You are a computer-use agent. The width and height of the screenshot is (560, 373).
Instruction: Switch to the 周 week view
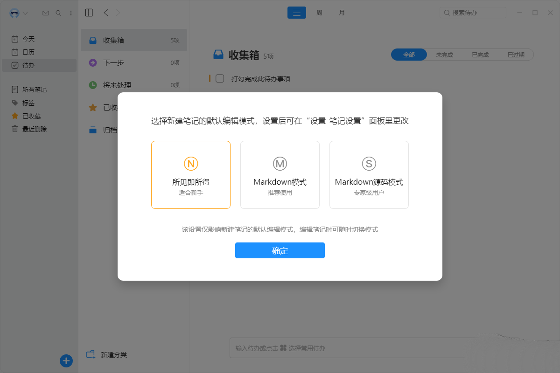pos(319,13)
